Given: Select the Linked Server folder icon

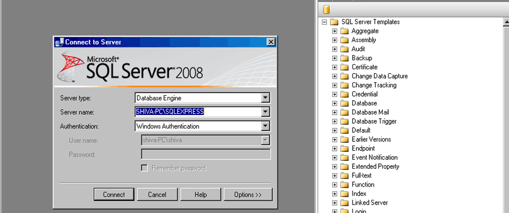Looking at the screenshot, I should 345,203.
